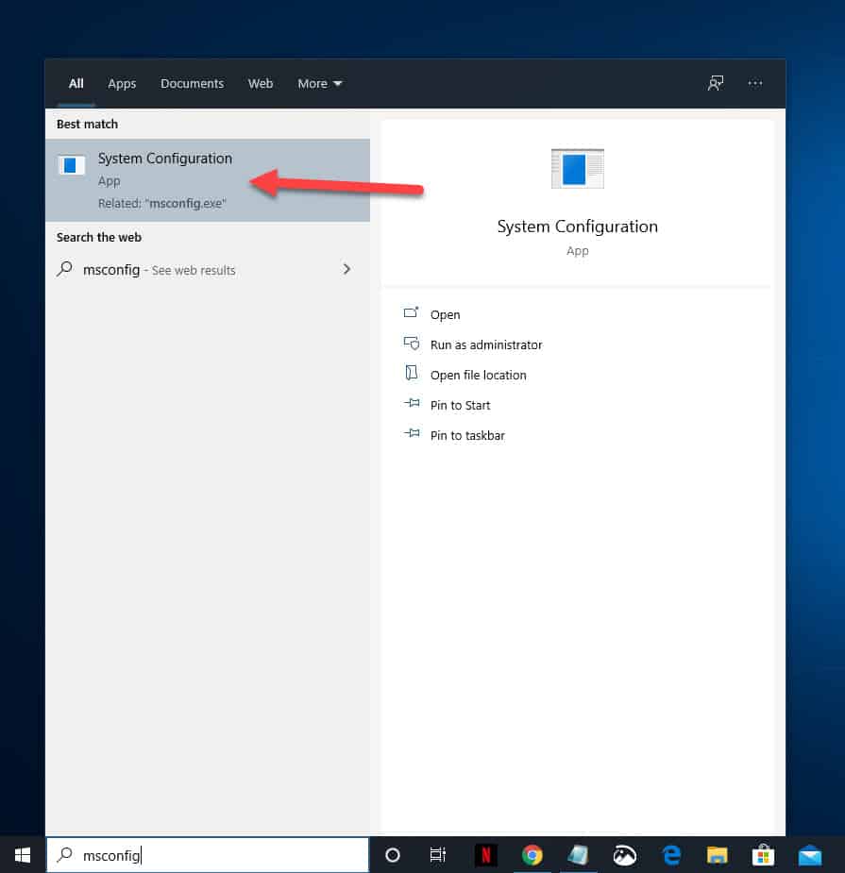Open File Explorer from the taskbar
Viewport: 845px width, 873px height.
coord(717,855)
